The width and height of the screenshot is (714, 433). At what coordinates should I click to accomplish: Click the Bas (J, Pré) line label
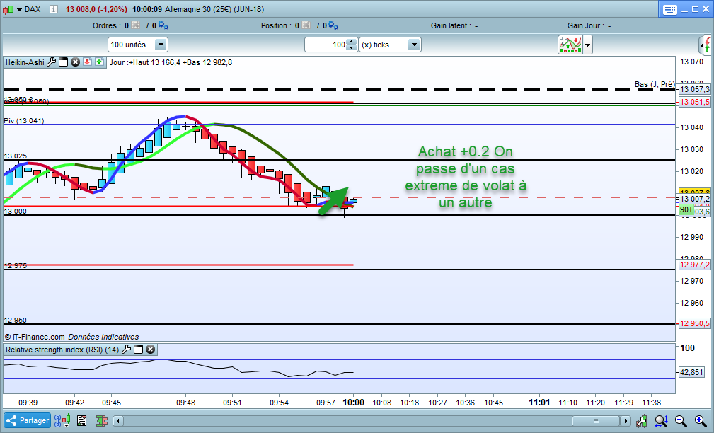pyautogui.click(x=655, y=84)
